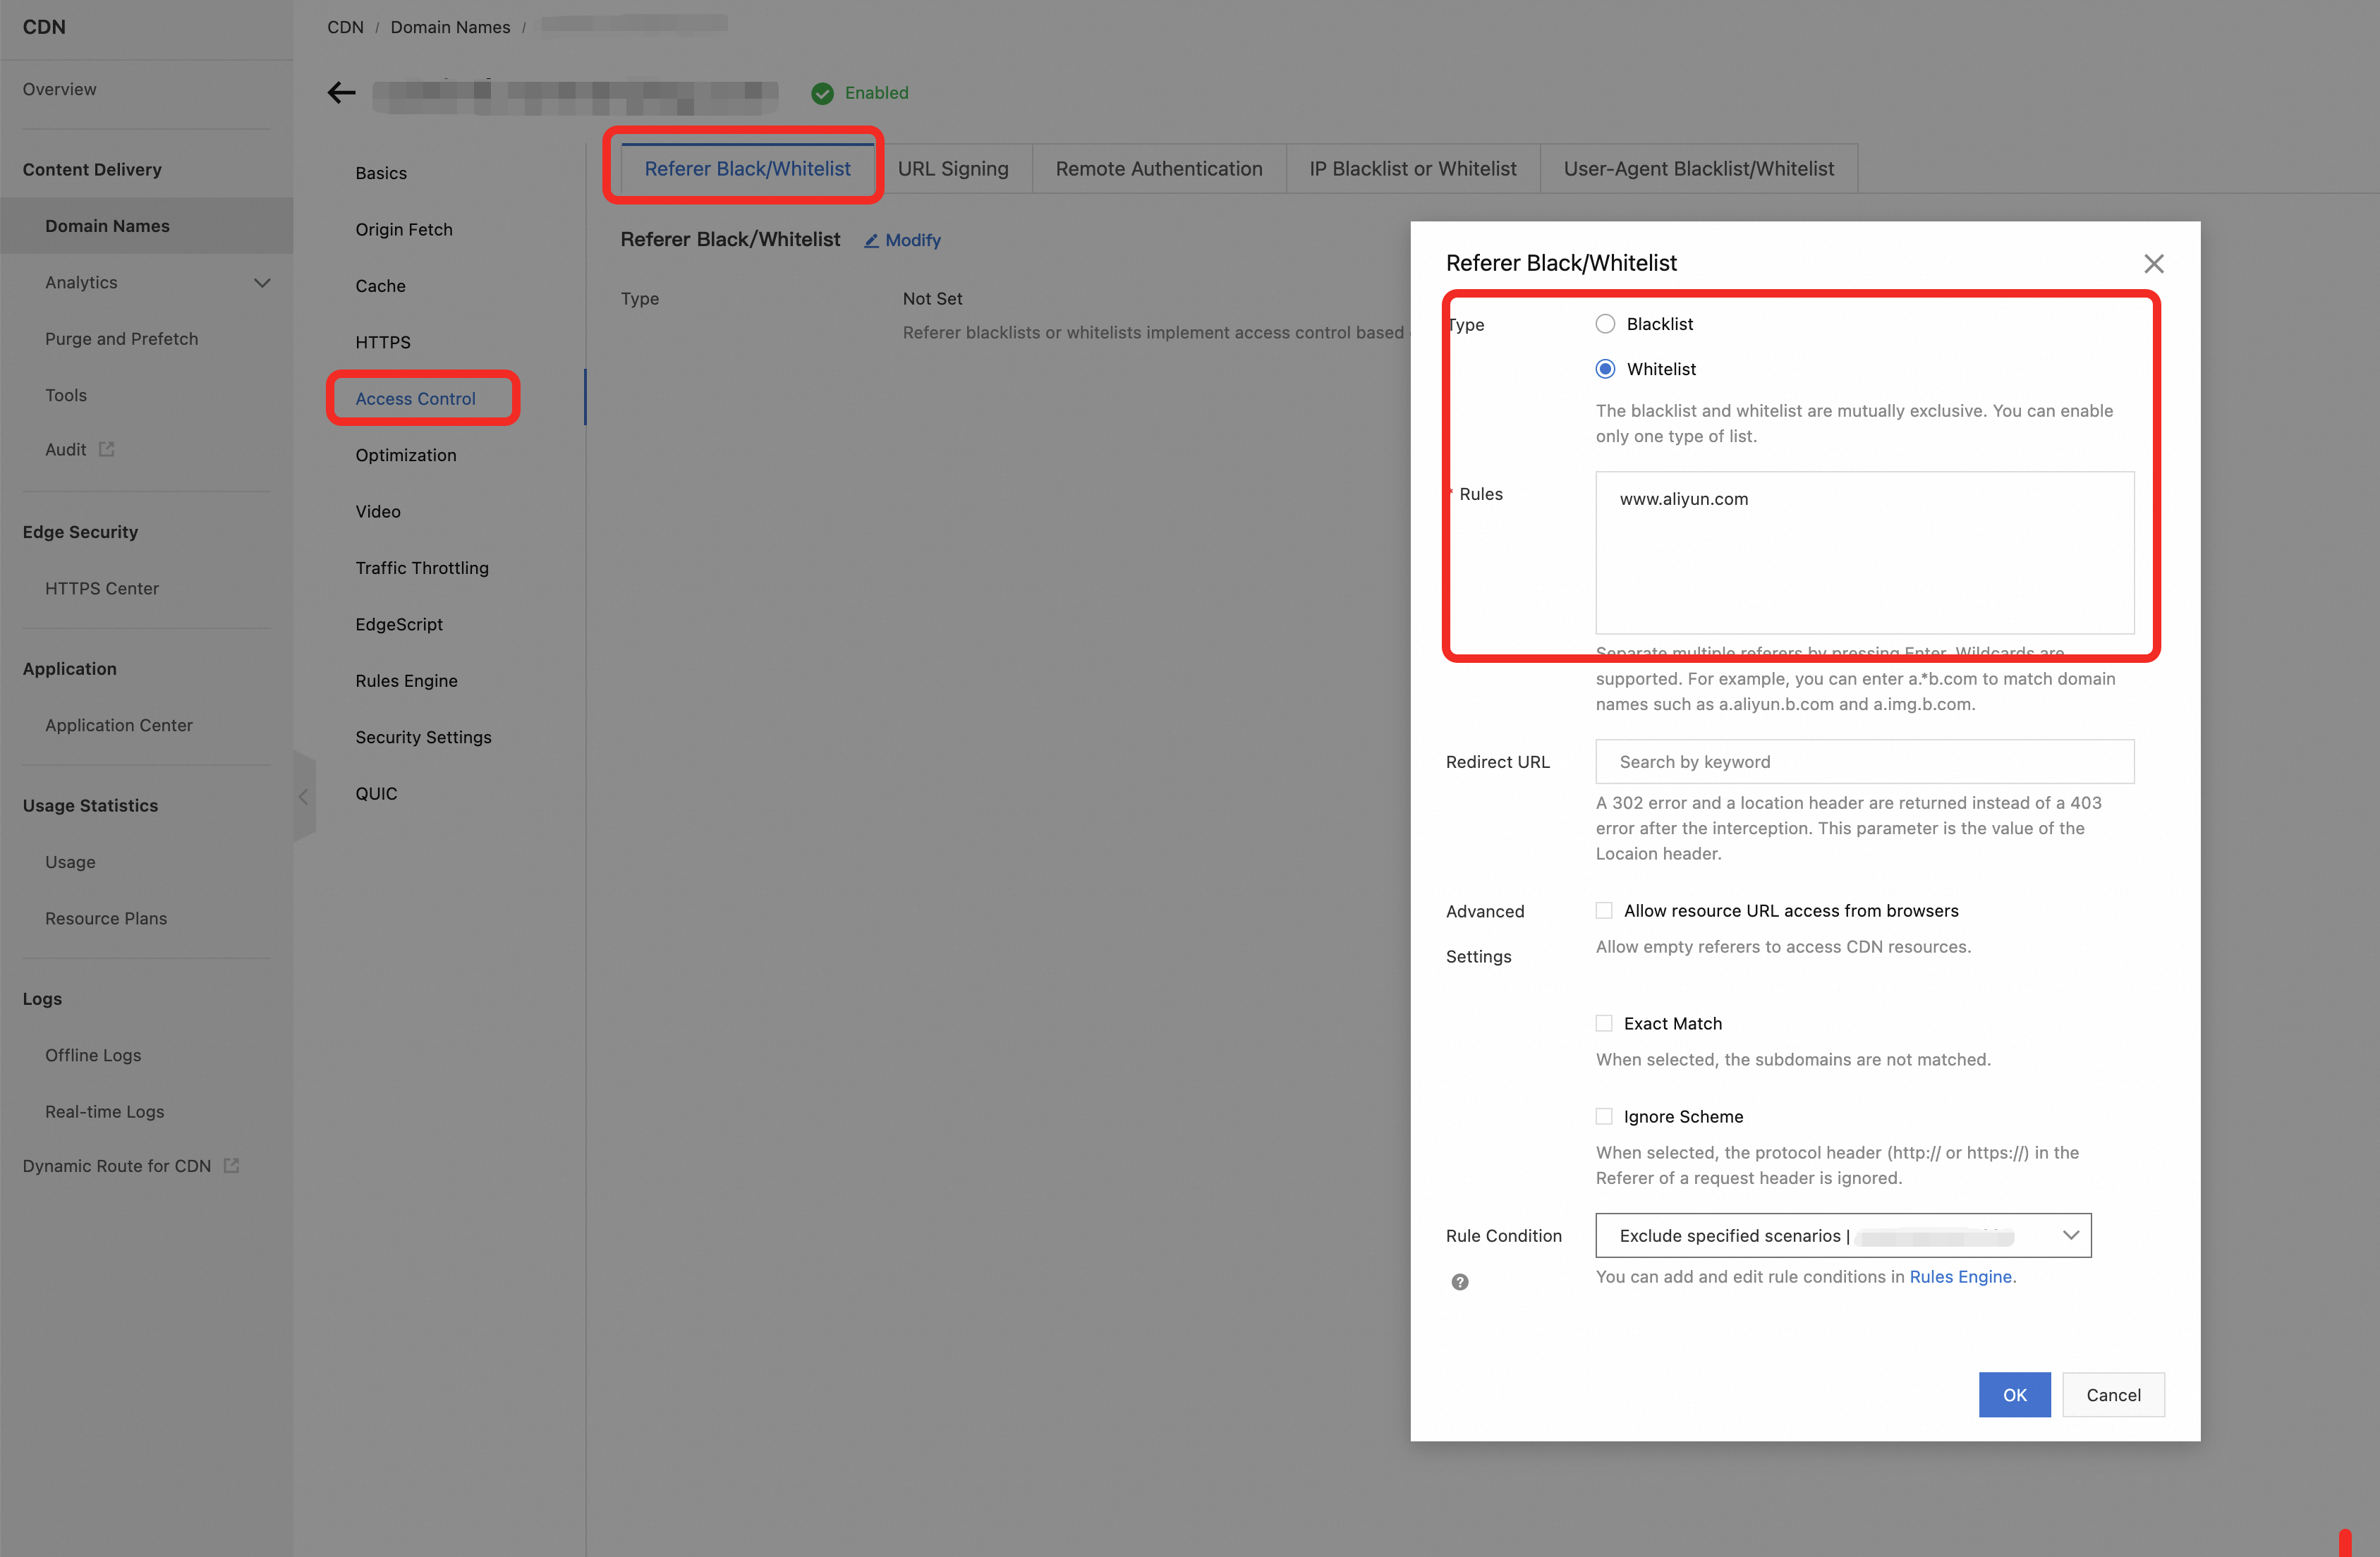Select the Whitelist radio button

click(x=1605, y=369)
